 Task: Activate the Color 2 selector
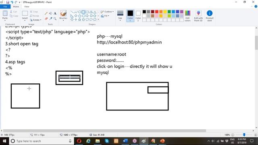tap(138, 16)
